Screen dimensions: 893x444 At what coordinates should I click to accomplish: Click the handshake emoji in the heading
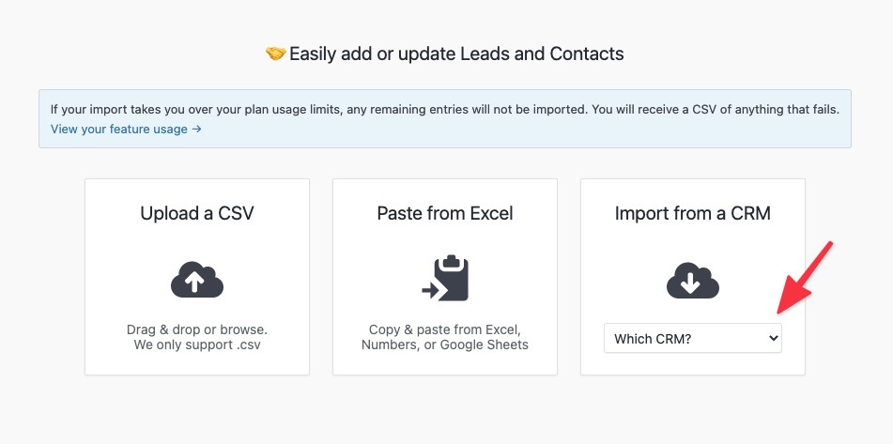[x=276, y=54]
